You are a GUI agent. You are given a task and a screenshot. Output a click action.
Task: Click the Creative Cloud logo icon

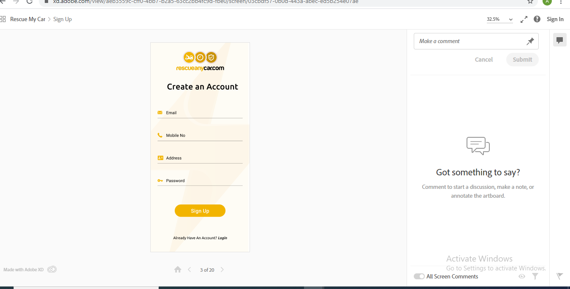coord(52,270)
